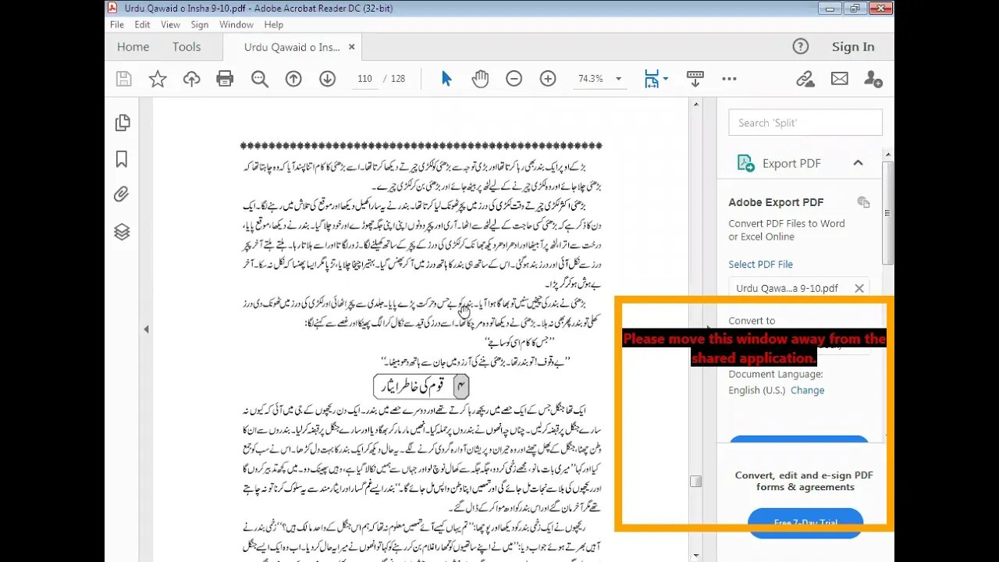This screenshot has height=562, width=999.
Task: Click selected file Urdu Qawa...a 9-10.pdf
Action: pyautogui.click(x=787, y=288)
